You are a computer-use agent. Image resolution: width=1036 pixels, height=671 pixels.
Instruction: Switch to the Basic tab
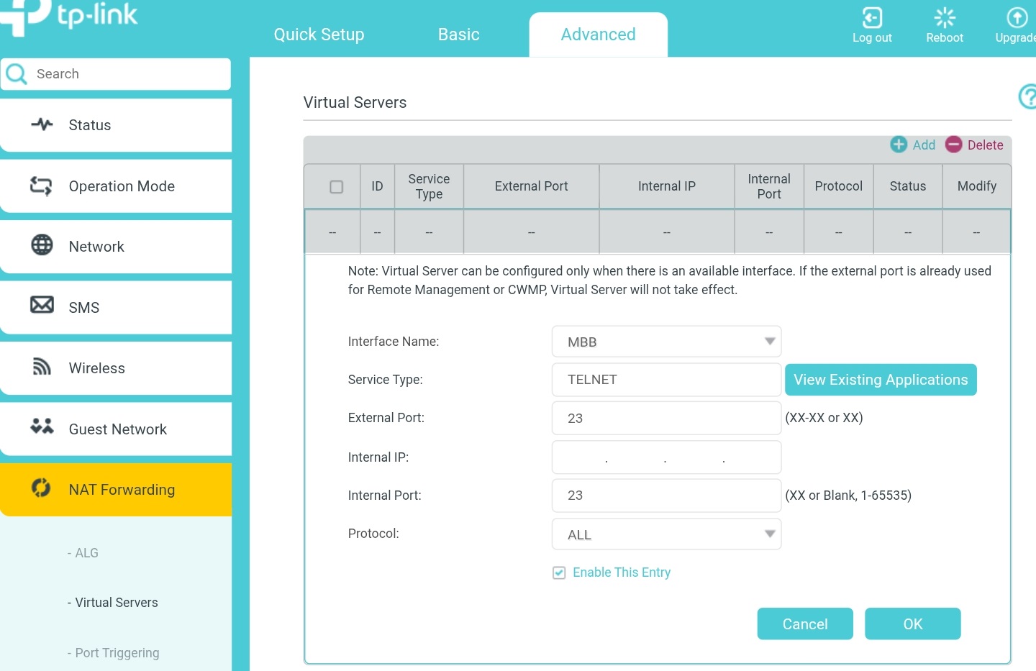click(x=458, y=34)
